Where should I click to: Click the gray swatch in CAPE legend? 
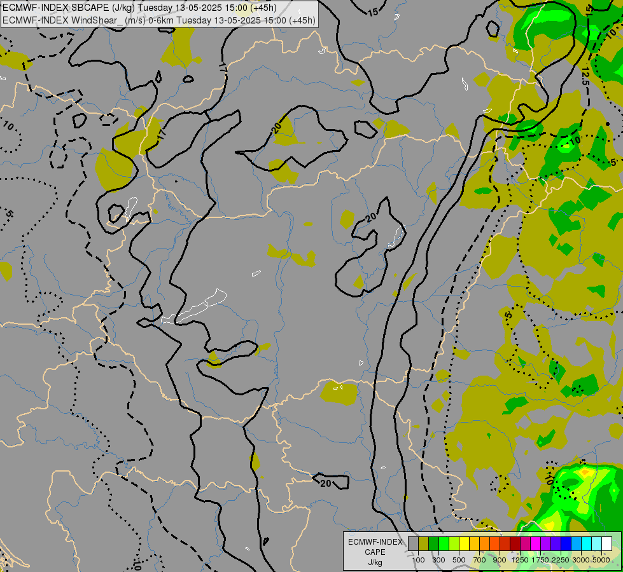(413, 543)
